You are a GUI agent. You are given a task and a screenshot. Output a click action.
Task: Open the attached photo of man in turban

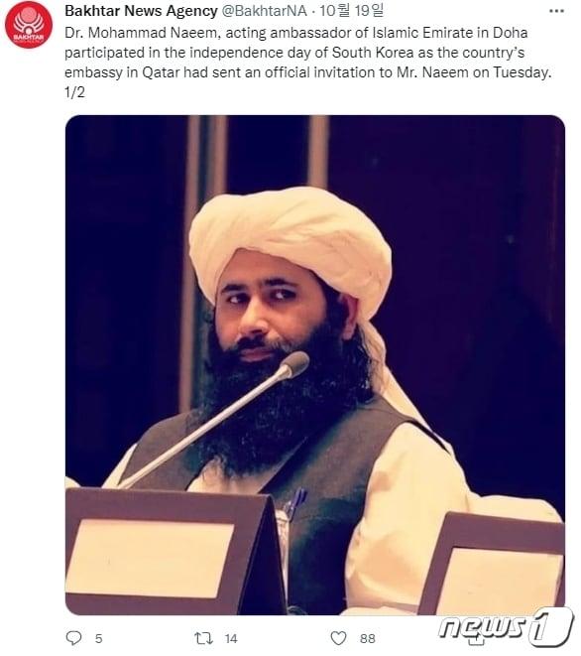[315, 365]
